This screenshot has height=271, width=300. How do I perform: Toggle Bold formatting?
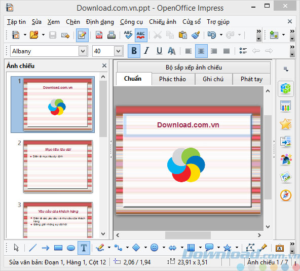click(134, 51)
